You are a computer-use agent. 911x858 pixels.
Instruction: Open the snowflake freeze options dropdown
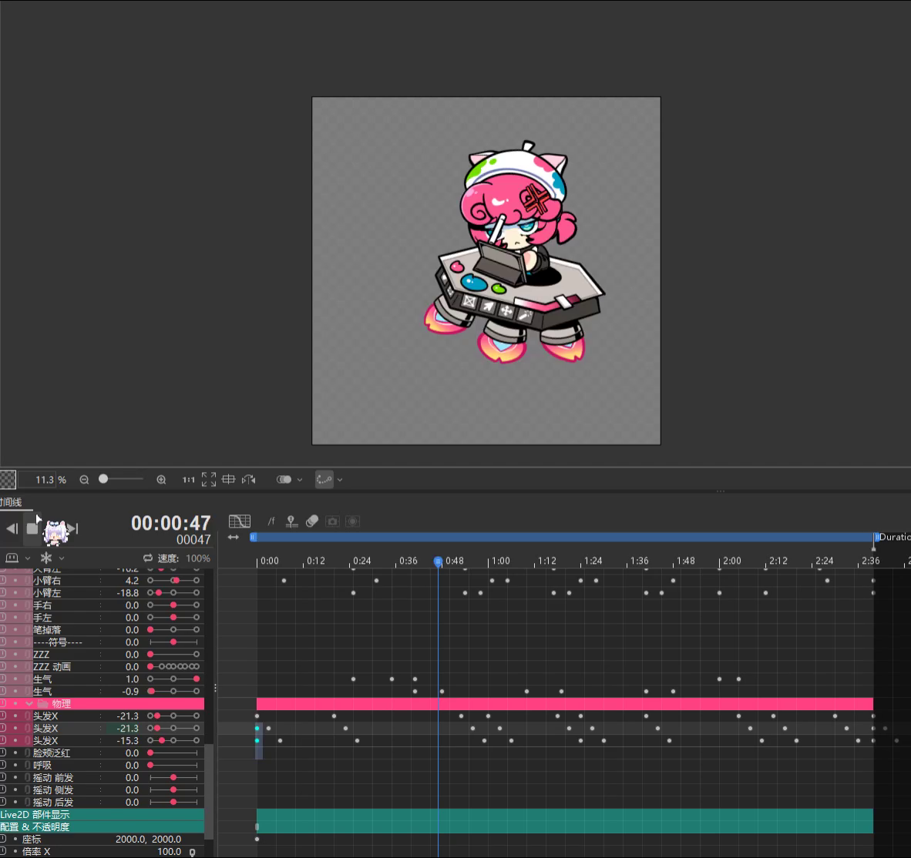coord(62,558)
